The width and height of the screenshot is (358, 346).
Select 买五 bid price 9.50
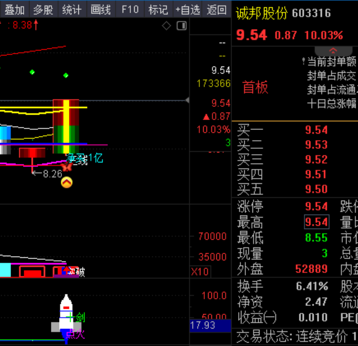(316, 189)
